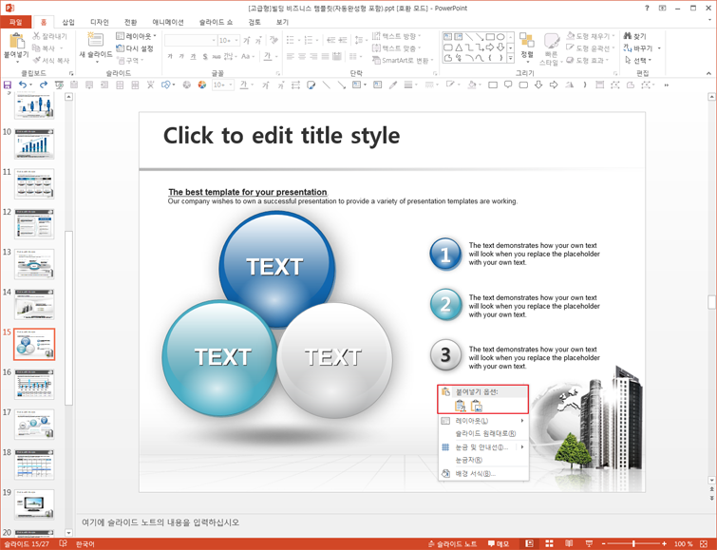Click Grid and Guides (눈금 및 안내선) menu entry
The width and height of the screenshot is (717, 550).
(x=482, y=447)
